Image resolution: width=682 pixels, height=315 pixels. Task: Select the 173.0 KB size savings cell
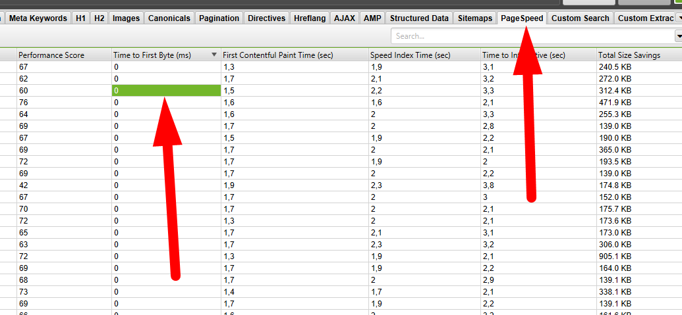(639, 232)
